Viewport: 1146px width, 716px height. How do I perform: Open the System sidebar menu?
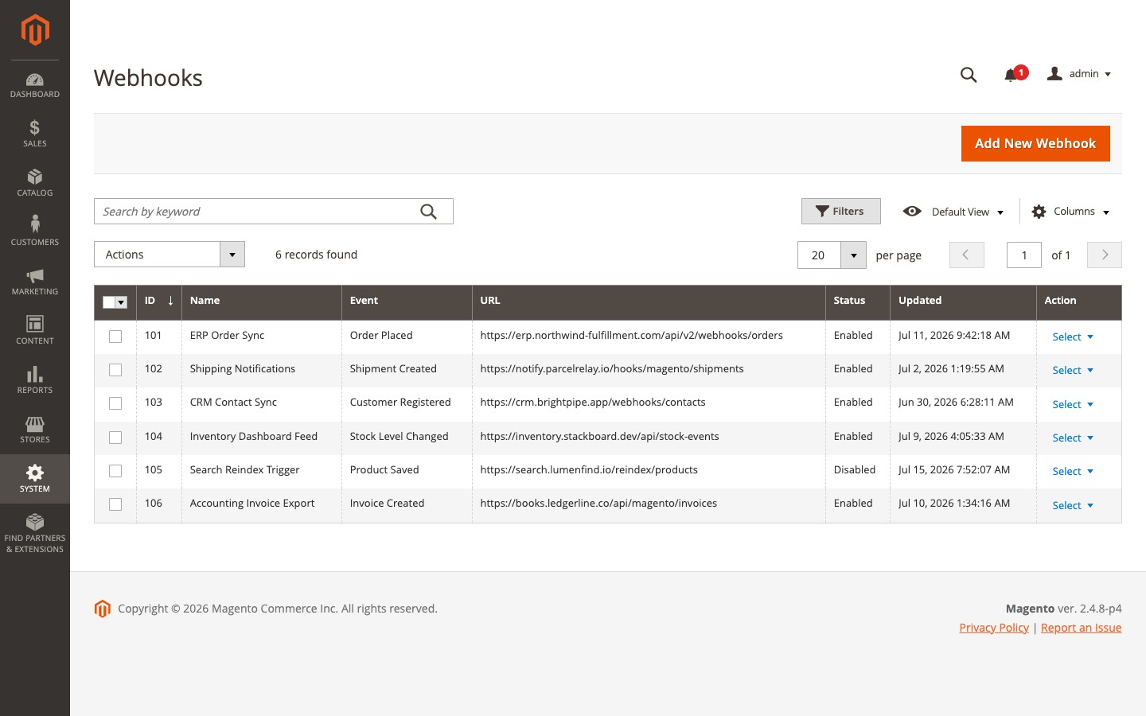coord(35,478)
